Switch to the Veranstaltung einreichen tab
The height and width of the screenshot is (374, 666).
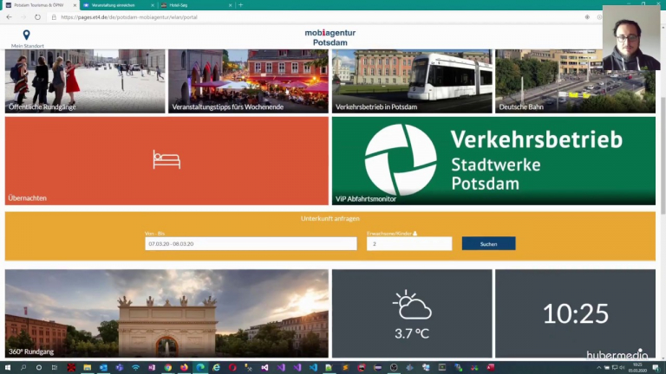tap(118, 5)
